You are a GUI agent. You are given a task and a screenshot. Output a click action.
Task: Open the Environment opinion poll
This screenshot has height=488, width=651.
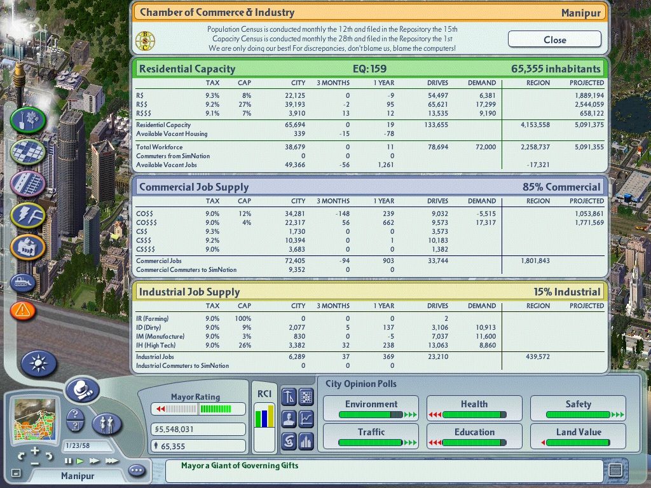371,408
